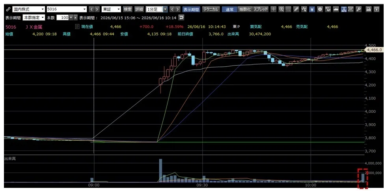
Task: Open the wrench settings icon
Action: coord(359,9)
